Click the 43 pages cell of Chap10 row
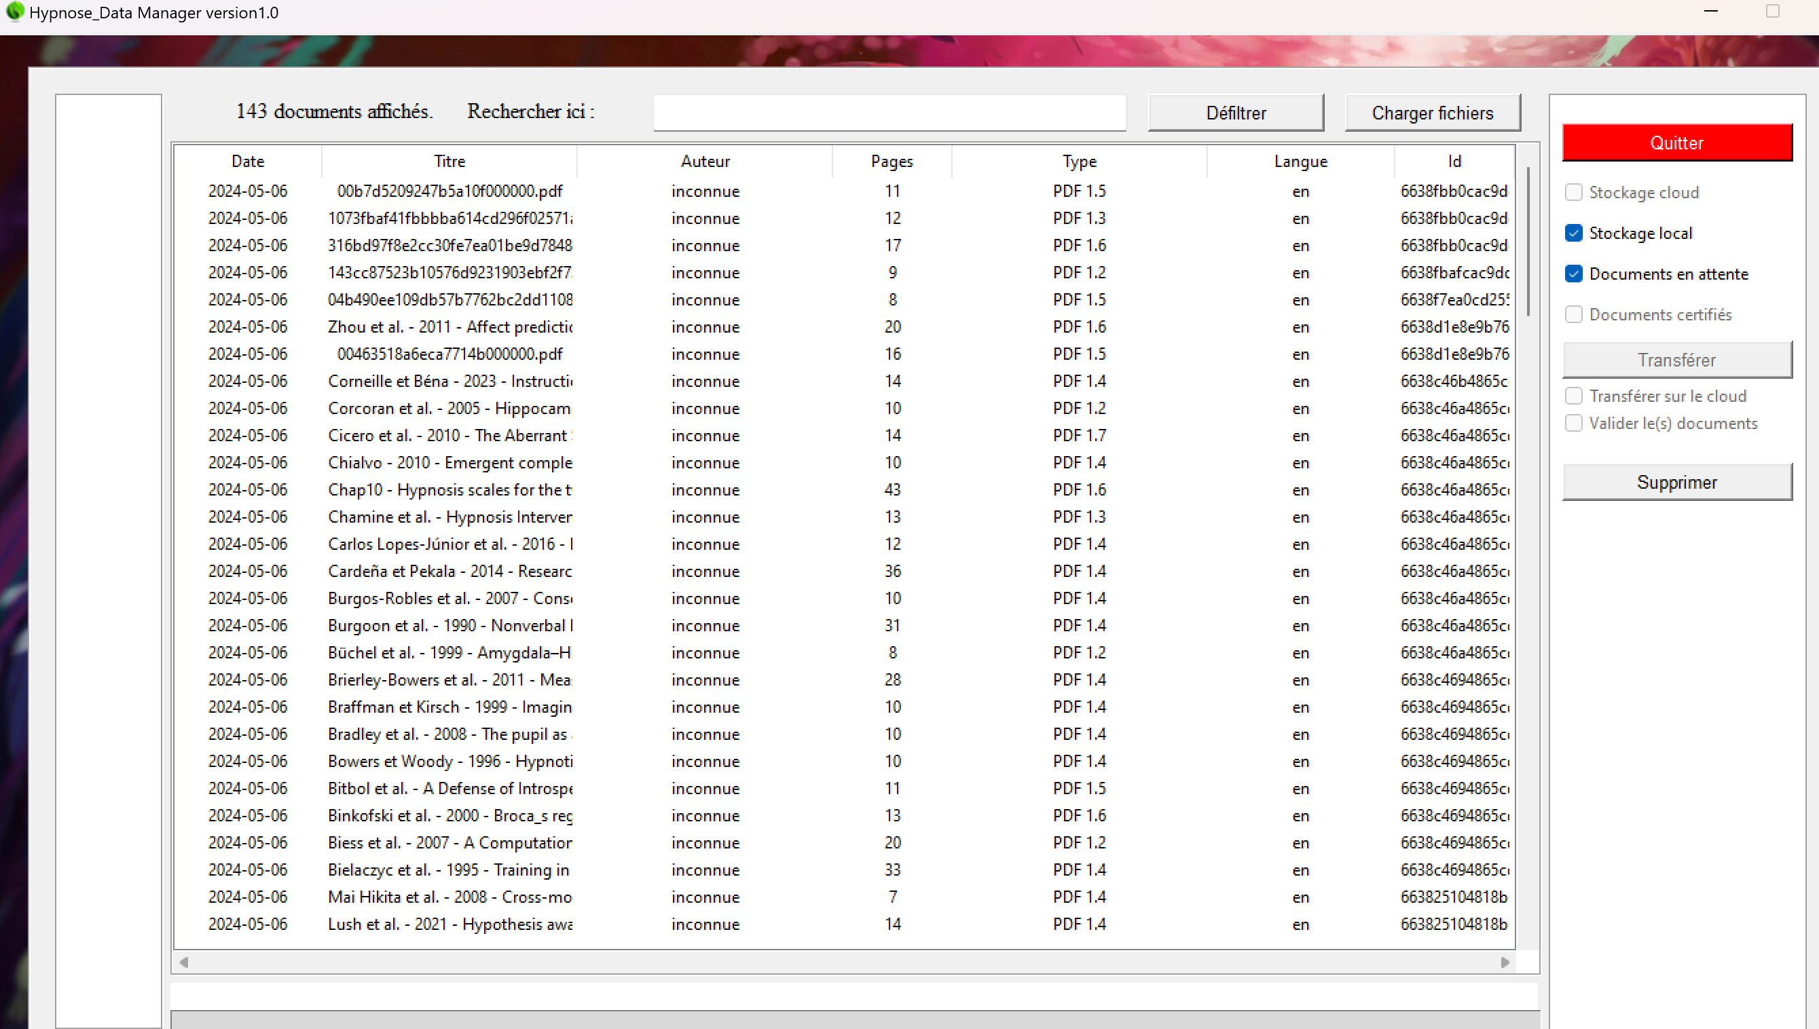Screen dimensions: 1819x1029 pos(892,490)
